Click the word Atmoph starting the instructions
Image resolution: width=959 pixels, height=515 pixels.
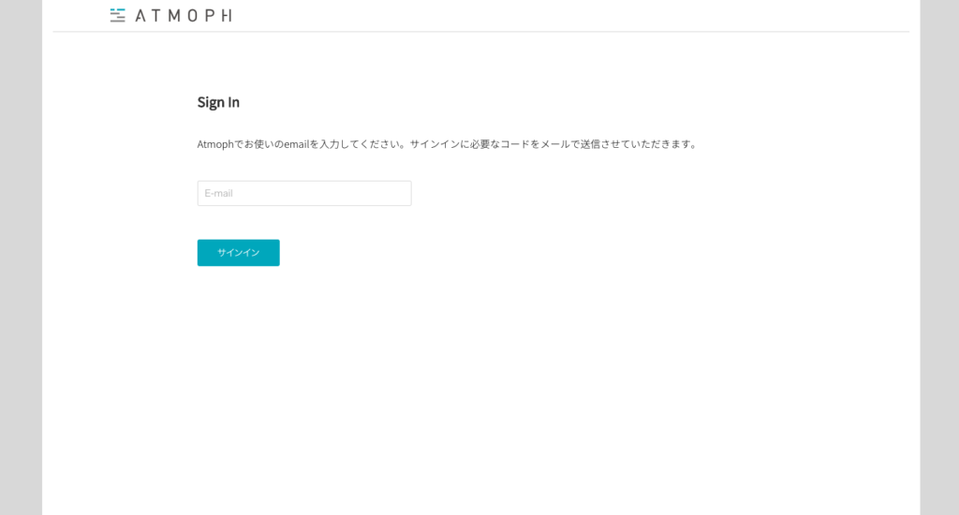pos(215,144)
